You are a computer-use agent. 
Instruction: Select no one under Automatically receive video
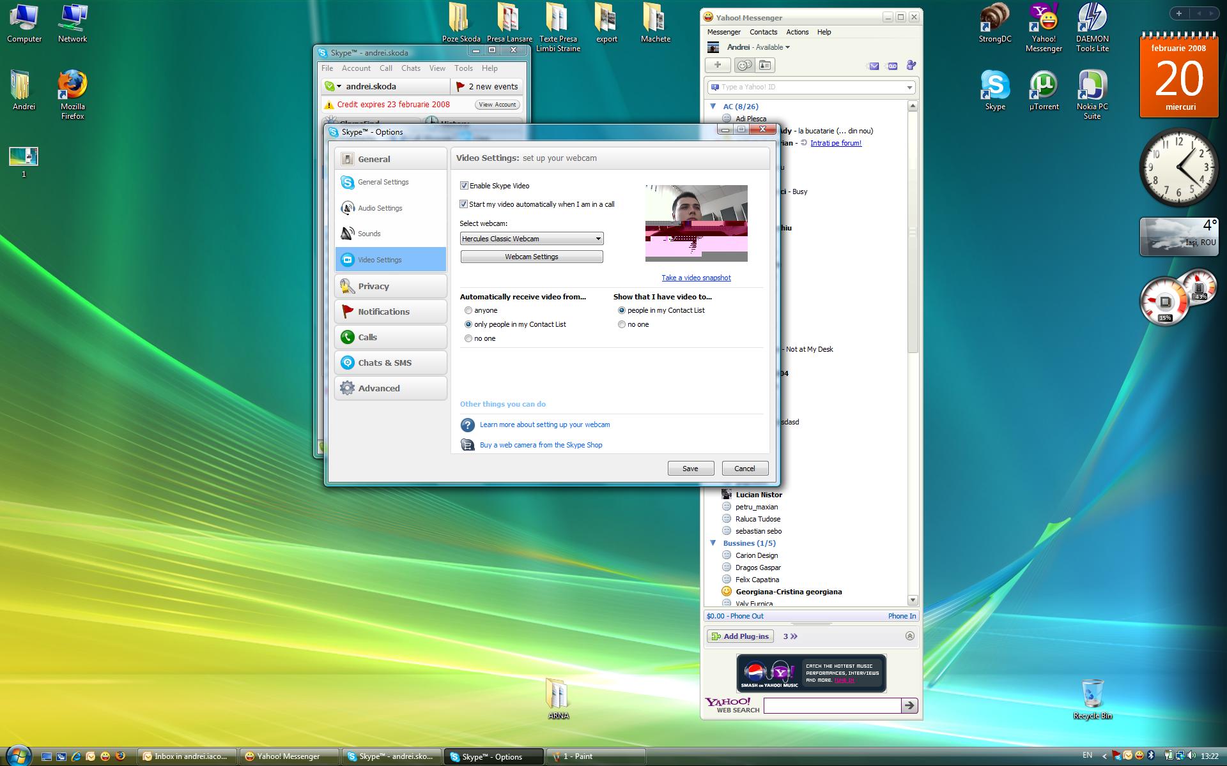coord(468,338)
